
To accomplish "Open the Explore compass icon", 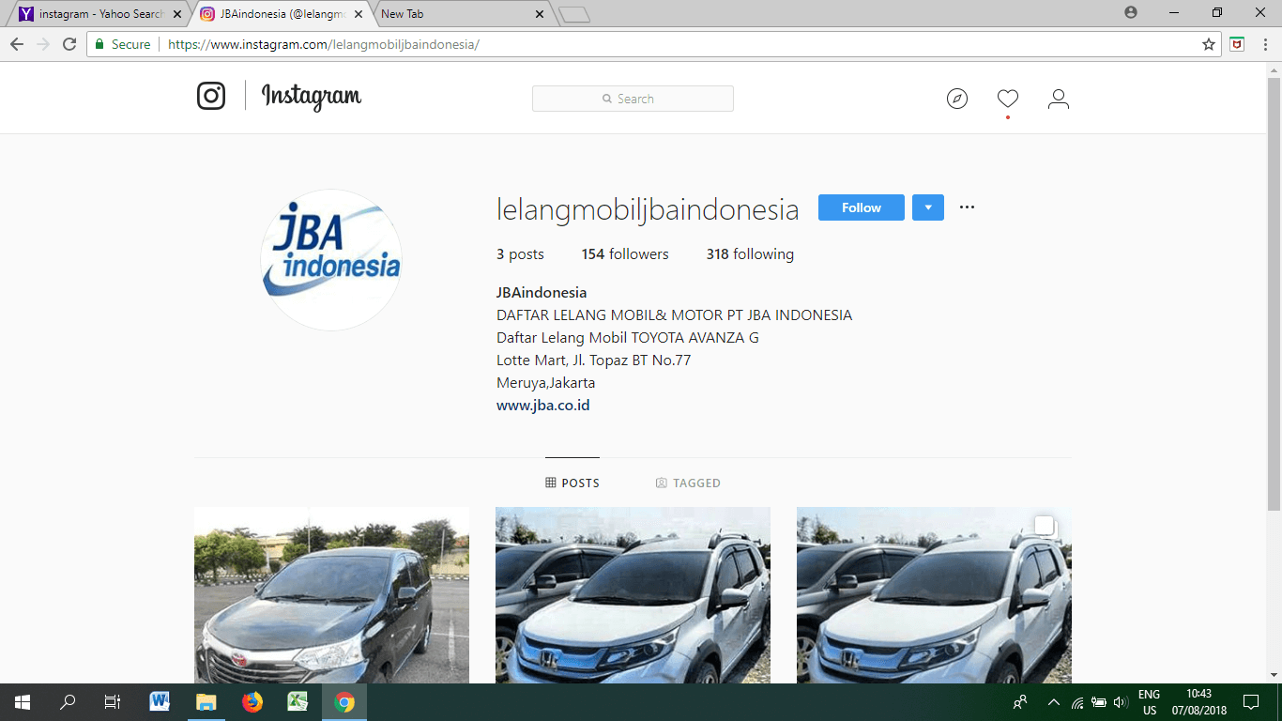I will click(x=957, y=99).
